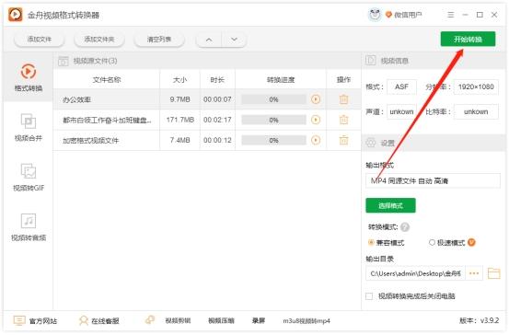Viewport: 509px width, 335px height.
Task: Open 视频剪辑 video editing link
Action: click(x=178, y=321)
